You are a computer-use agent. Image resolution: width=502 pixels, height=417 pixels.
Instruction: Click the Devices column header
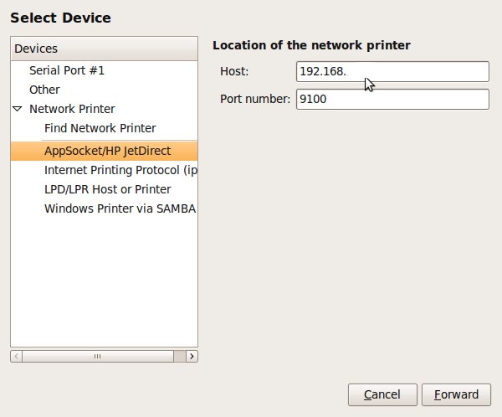[104, 49]
